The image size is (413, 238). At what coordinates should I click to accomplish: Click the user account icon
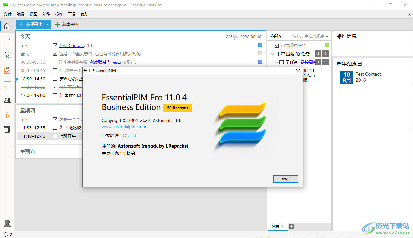pos(7,223)
